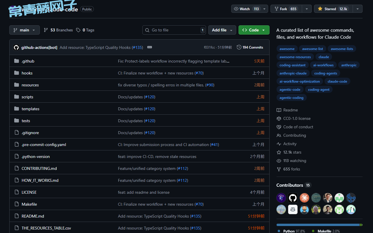Screen dimensions: 373x233
Task: Open the dropdown arrow next to Fork
Action: pos(307,9)
